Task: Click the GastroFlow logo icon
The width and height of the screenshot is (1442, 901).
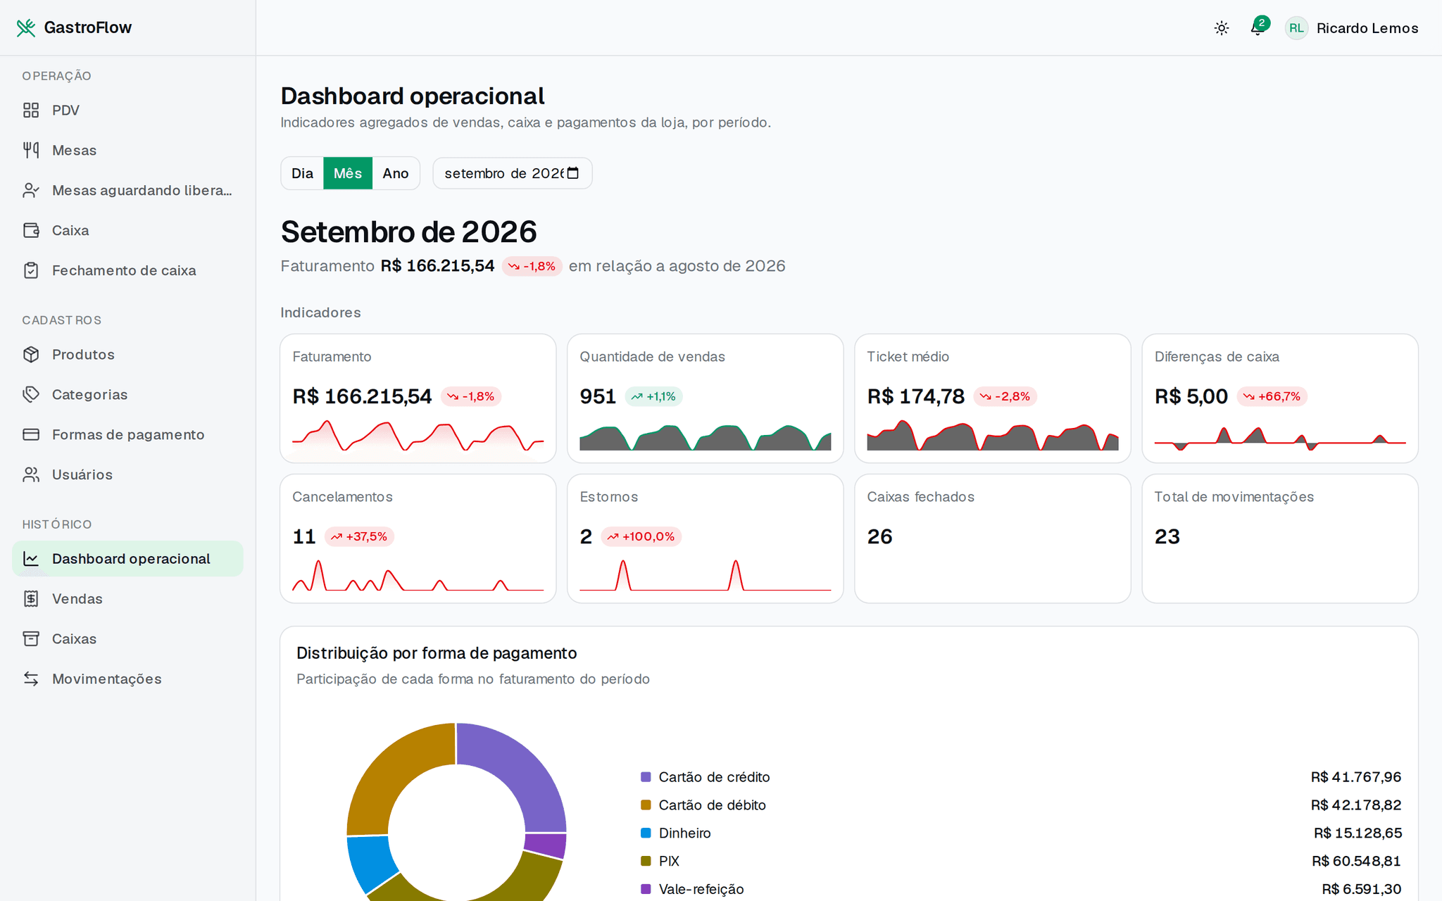Action: point(26,27)
